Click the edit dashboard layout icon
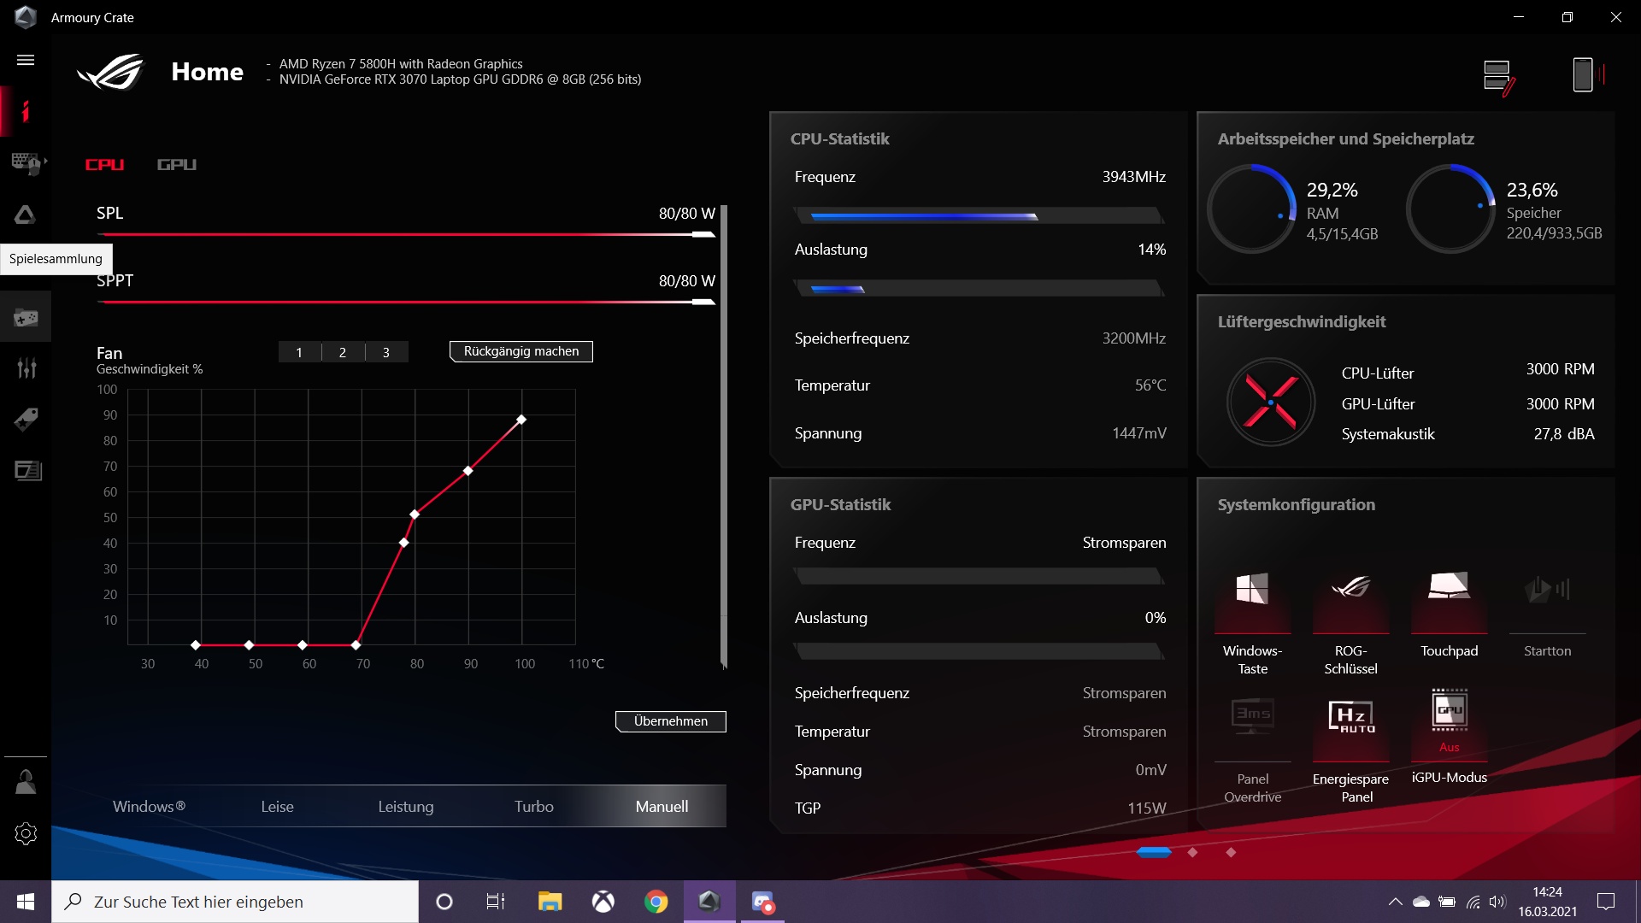The height and width of the screenshot is (923, 1641). (1499, 77)
